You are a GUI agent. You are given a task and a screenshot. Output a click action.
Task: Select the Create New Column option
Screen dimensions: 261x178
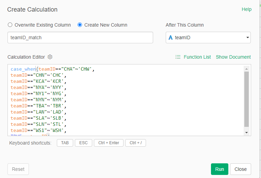click(x=80, y=25)
